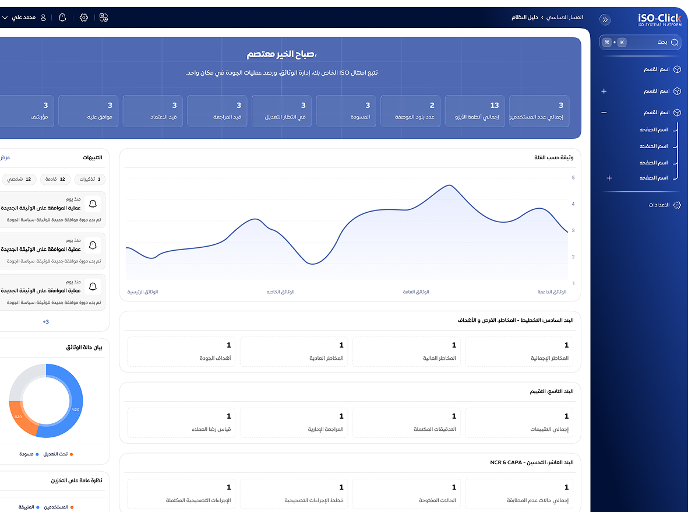Open the user profile icon beside محمد علي
The height and width of the screenshot is (512, 695).
click(x=43, y=17)
